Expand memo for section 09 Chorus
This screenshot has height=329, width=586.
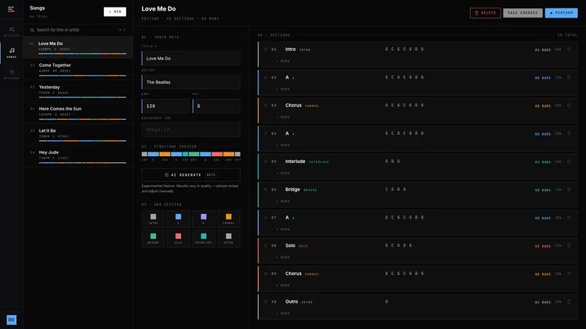pyautogui.click(x=283, y=286)
